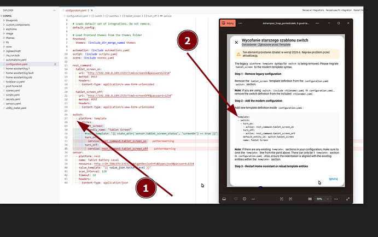The width and height of the screenshot is (378, 237).
Task: Open the Explorer panel more actions ellipsis
Action: (54, 10)
